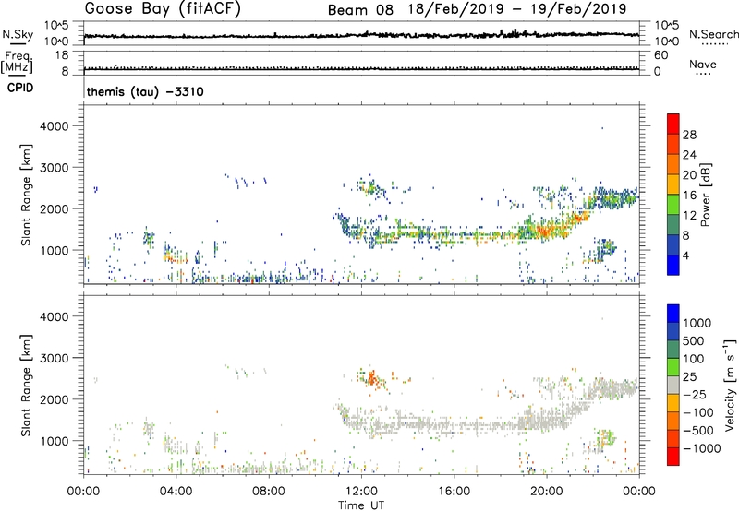Select the 'themis (tau) -3310' CPID text
Screen dimensions: 739x511
145,91
